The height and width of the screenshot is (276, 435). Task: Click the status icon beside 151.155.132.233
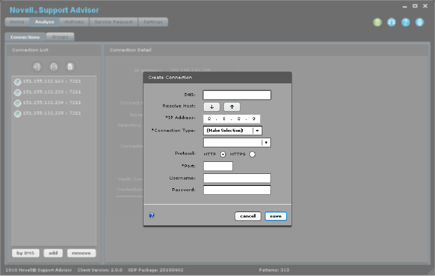(x=18, y=92)
